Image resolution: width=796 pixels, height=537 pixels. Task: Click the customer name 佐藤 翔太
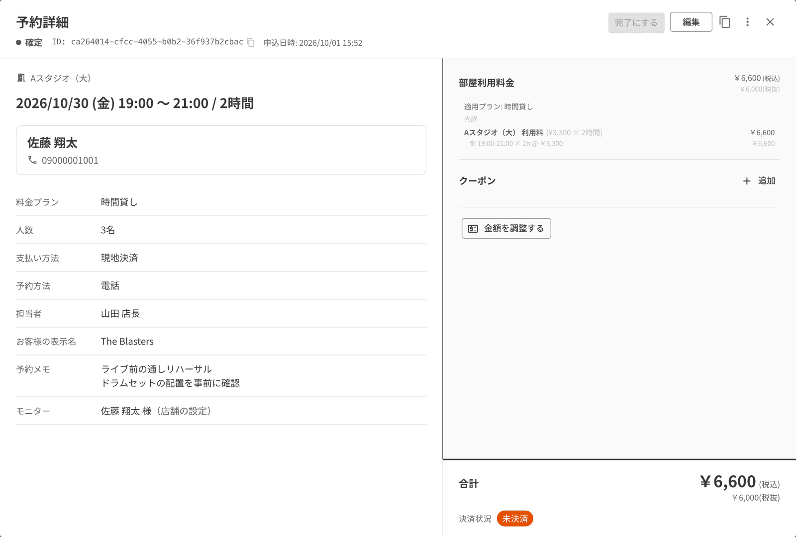click(52, 143)
